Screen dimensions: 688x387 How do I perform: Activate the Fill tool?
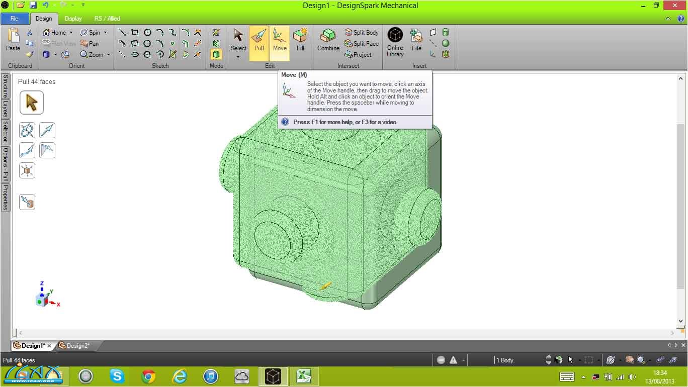(x=300, y=40)
